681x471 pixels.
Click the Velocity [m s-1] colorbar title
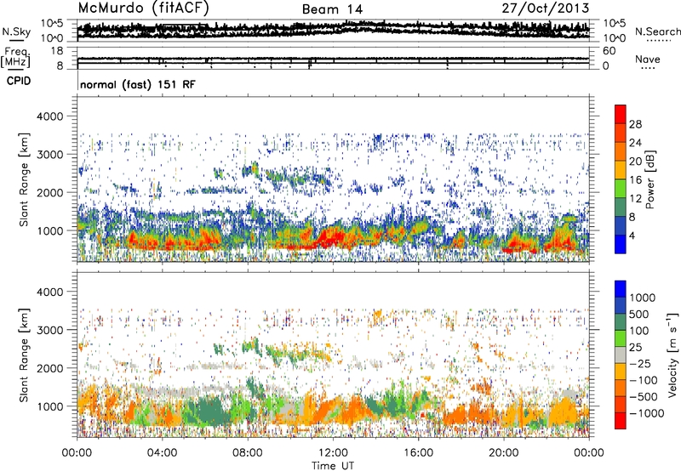tap(672, 355)
